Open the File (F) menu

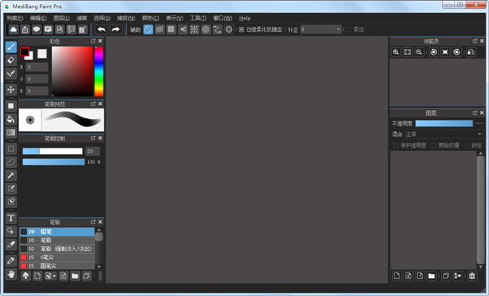point(15,18)
